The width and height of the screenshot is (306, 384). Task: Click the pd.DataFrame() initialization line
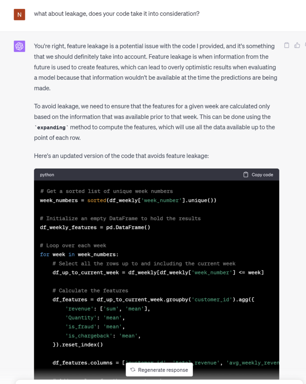(x=95, y=228)
